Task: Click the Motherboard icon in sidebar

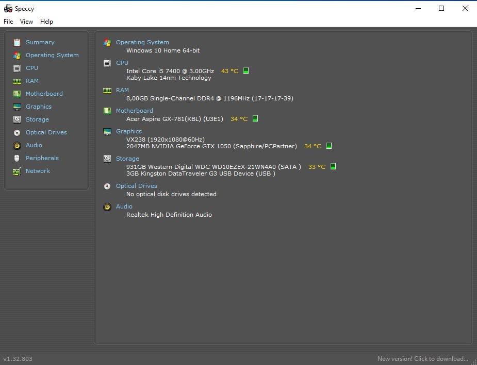Action: [x=17, y=94]
